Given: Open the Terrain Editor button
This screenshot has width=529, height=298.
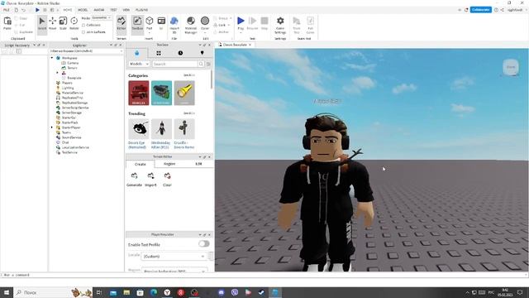Looking at the screenshot, I should click(122, 24).
